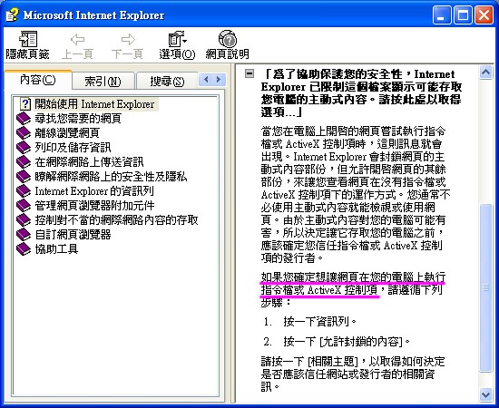Click the book icon beside Internet Explorer 的資訊列

pyautogui.click(x=24, y=191)
